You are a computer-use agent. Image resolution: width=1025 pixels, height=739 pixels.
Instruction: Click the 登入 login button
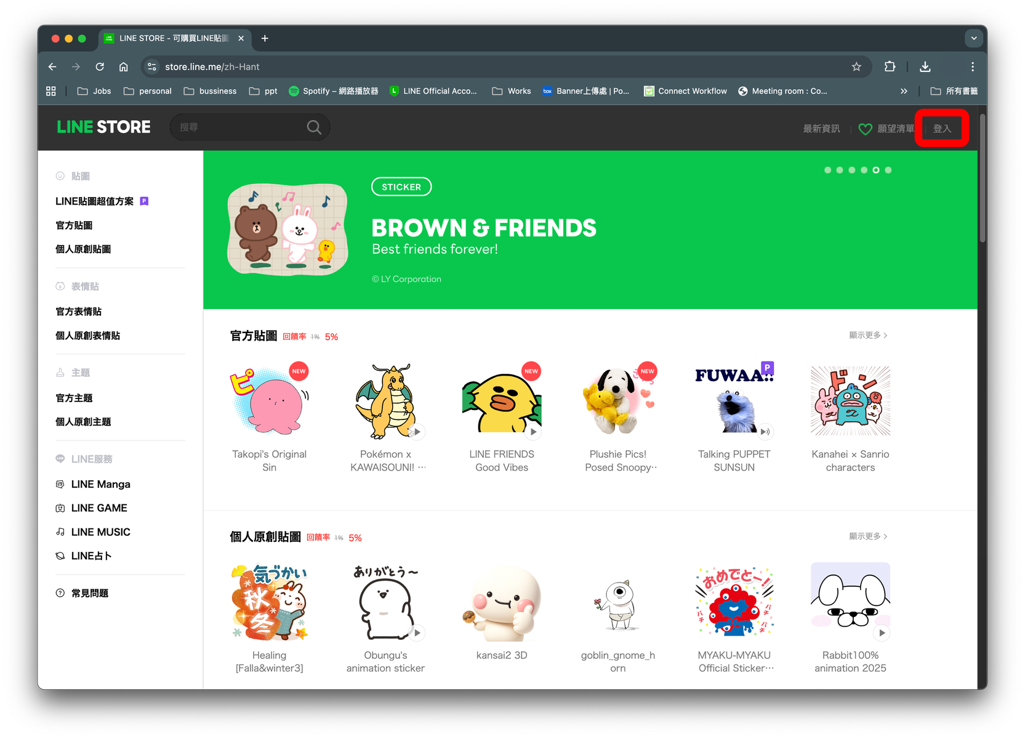(942, 129)
